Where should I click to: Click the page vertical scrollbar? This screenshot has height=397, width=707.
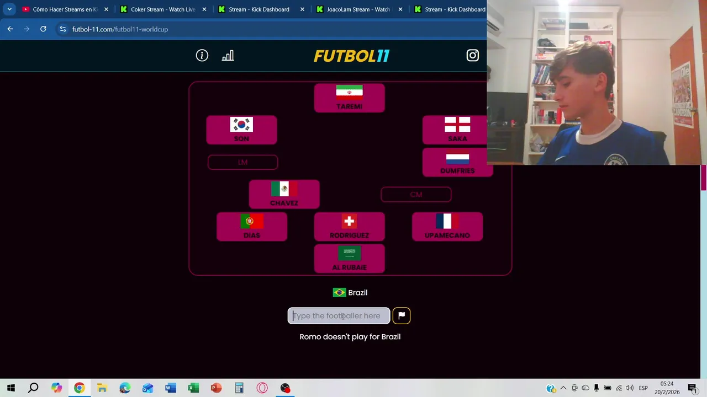tap(704, 178)
